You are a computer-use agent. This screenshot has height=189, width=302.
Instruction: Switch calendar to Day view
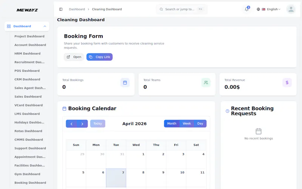tap(200, 124)
